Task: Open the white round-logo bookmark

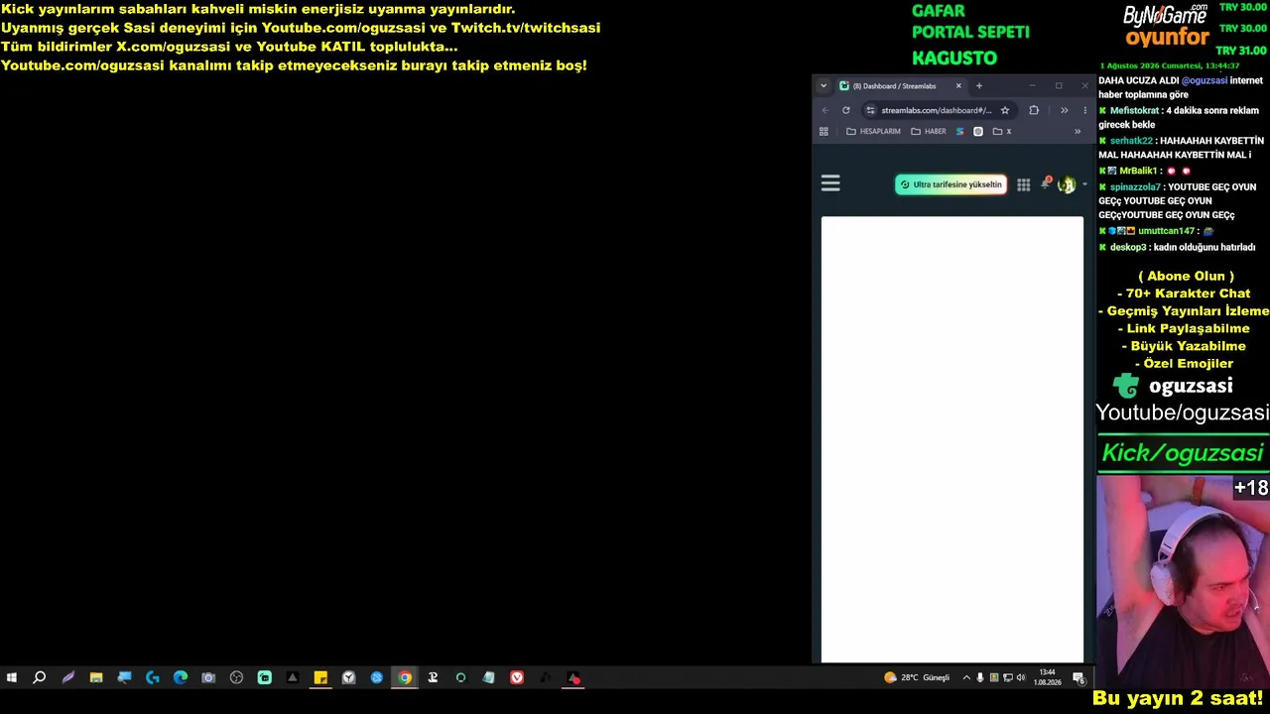Action: (978, 131)
